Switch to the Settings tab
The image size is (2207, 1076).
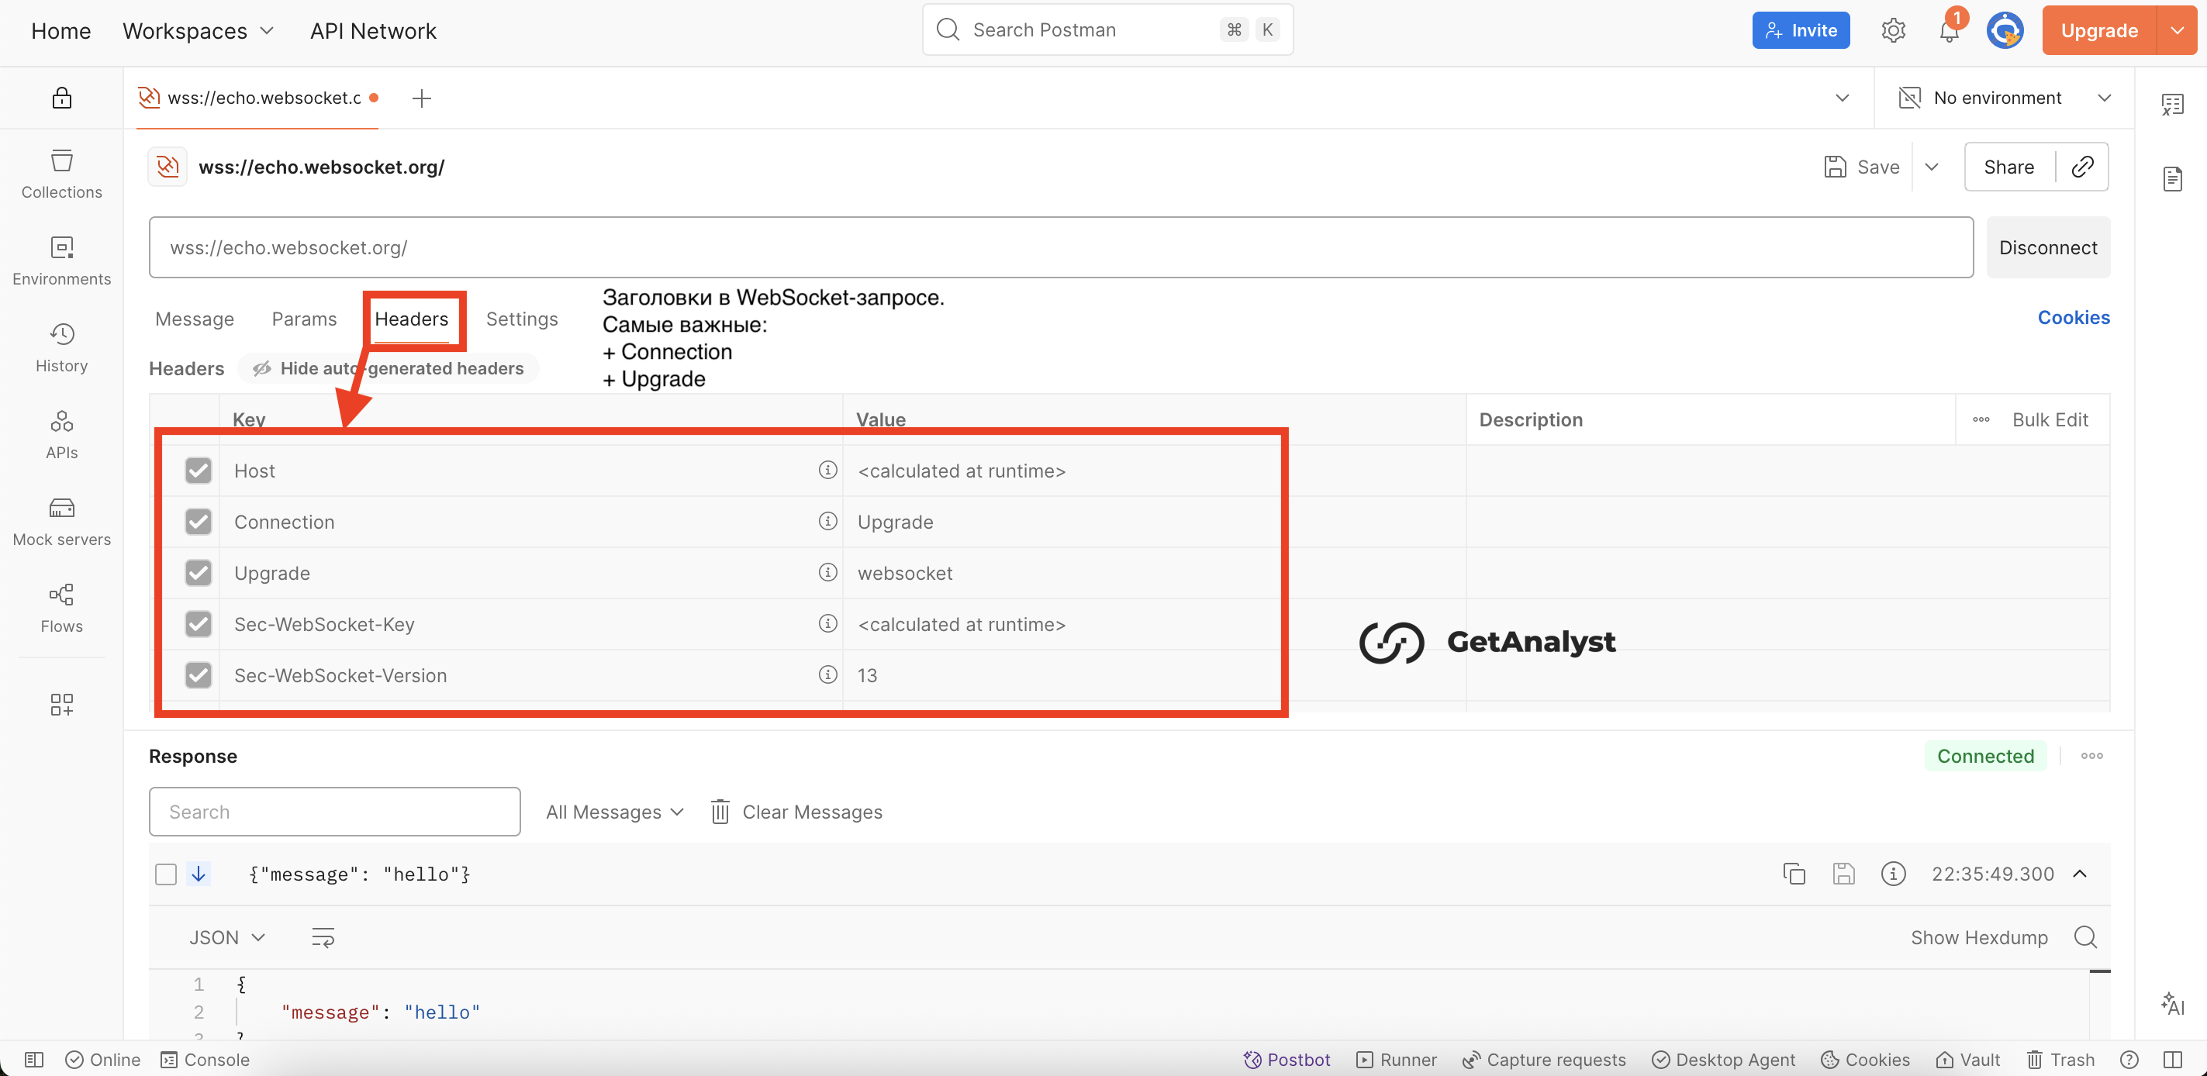pos(522,319)
